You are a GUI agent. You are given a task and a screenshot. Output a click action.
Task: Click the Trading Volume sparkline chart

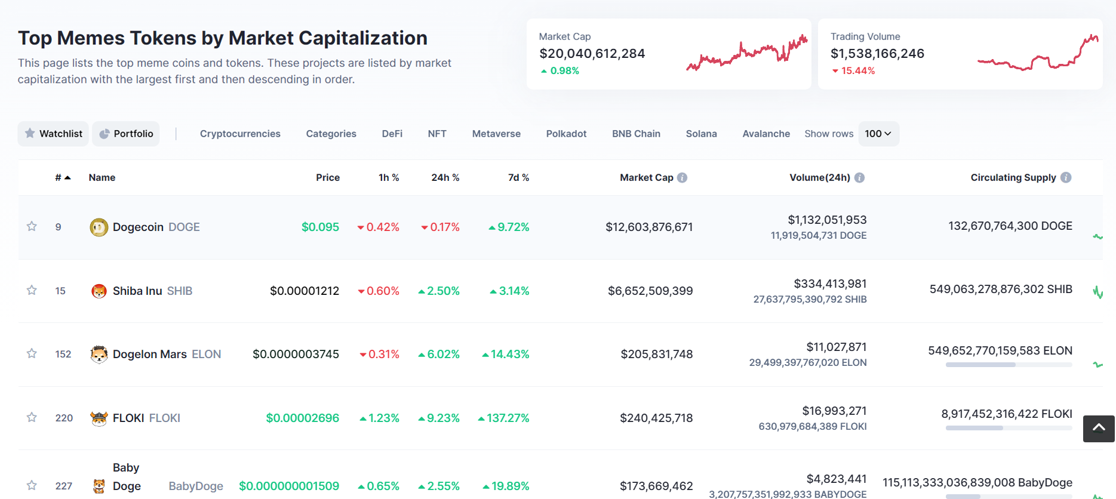[1038, 53]
